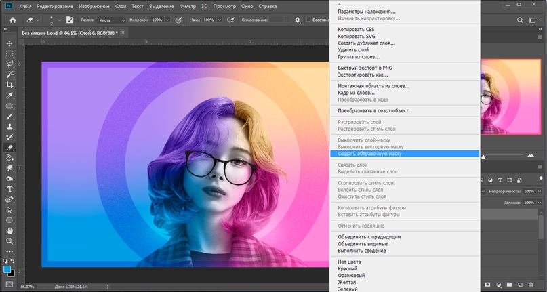The image size is (547, 292).
Task: Expand the options bar Непрозр. dropdown arrow
Action: coord(167,20)
